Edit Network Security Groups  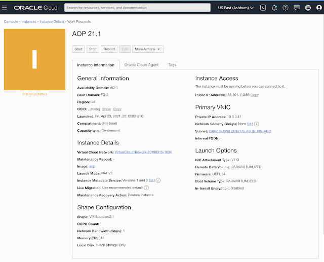pos(250,124)
